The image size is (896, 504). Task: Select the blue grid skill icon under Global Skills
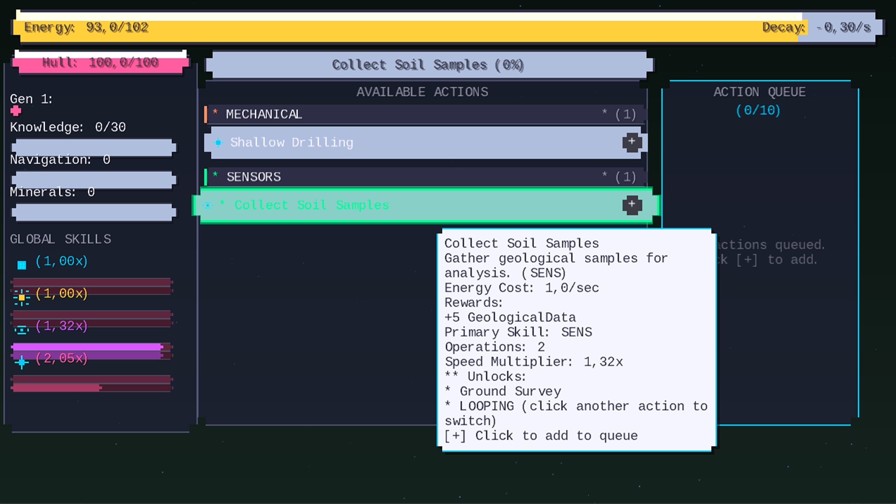[x=21, y=265]
